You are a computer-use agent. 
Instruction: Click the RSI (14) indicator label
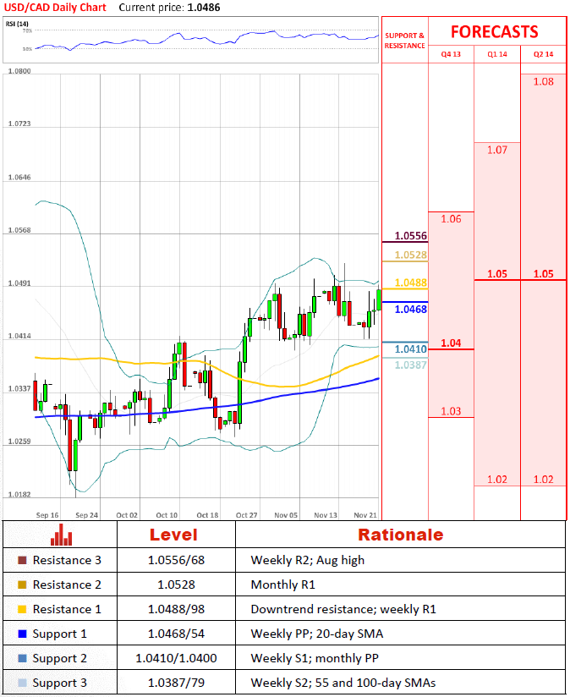(x=19, y=24)
